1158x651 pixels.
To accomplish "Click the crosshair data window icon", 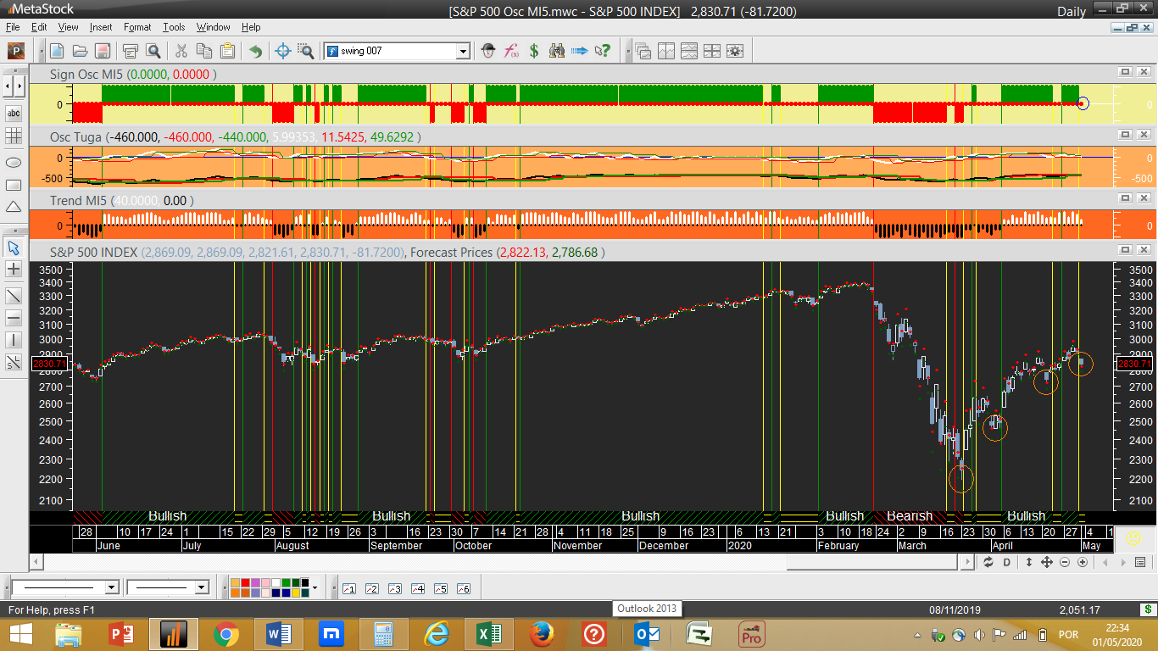I will pos(283,51).
